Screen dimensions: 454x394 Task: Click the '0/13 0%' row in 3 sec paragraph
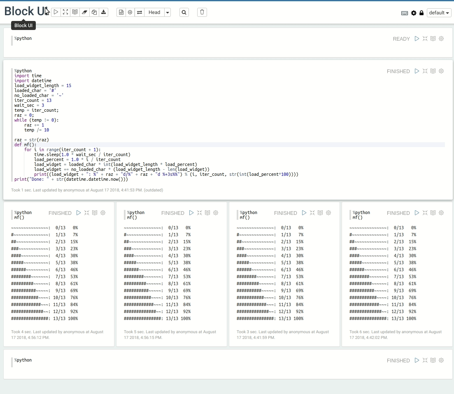(x=270, y=228)
